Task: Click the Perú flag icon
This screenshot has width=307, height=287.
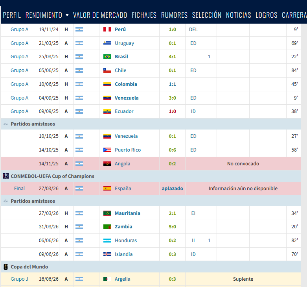Action: pyautogui.click(x=107, y=30)
